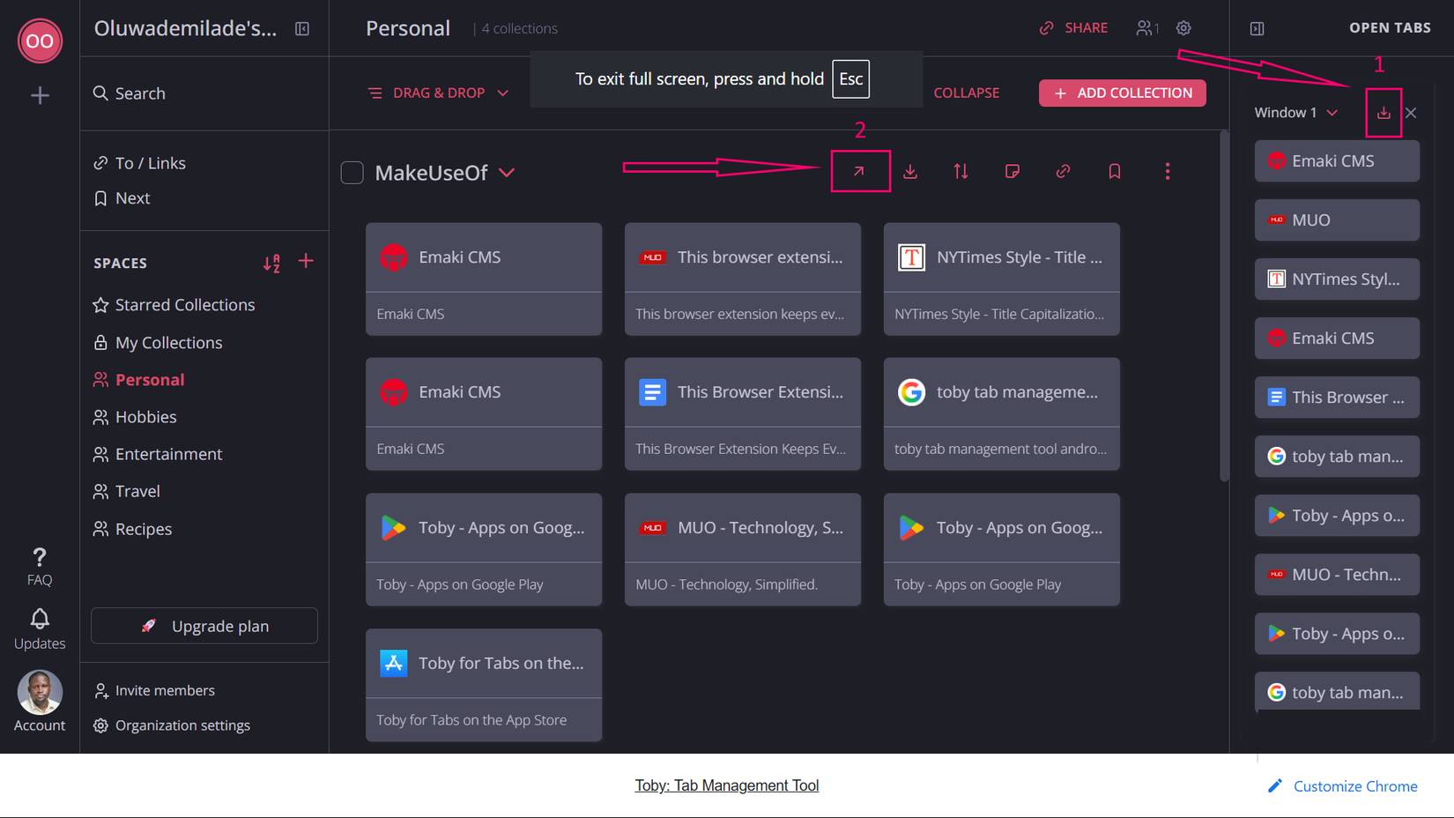1454x818 pixels.
Task: Add note to MakeUseOf collection
Action: [1013, 172]
